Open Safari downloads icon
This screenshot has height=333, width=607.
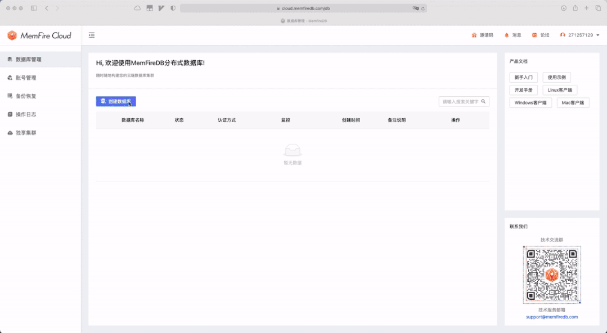[x=564, y=8]
